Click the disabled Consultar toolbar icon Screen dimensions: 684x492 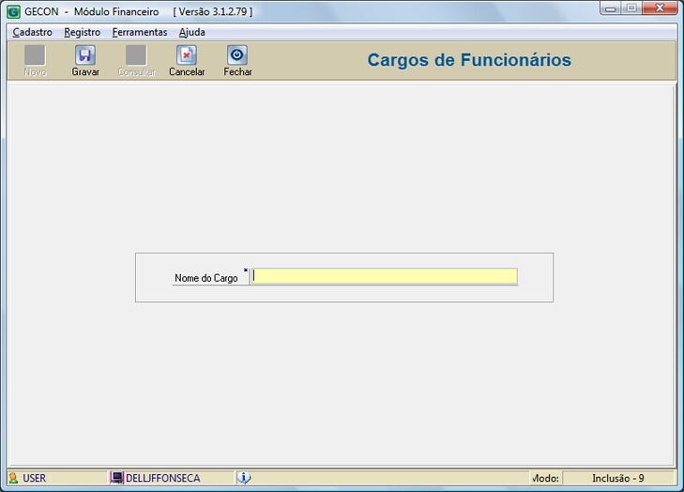point(136,55)
